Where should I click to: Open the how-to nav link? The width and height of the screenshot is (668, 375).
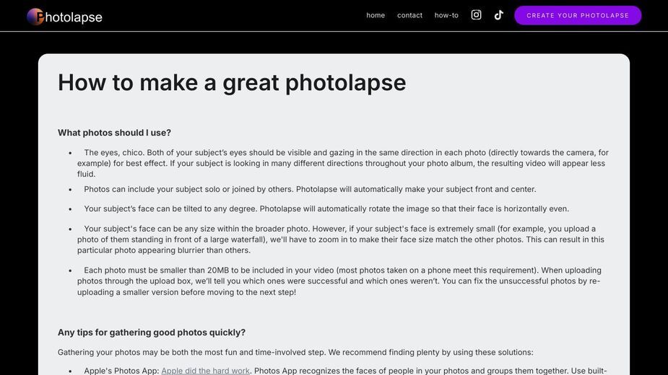click(446, 15)
